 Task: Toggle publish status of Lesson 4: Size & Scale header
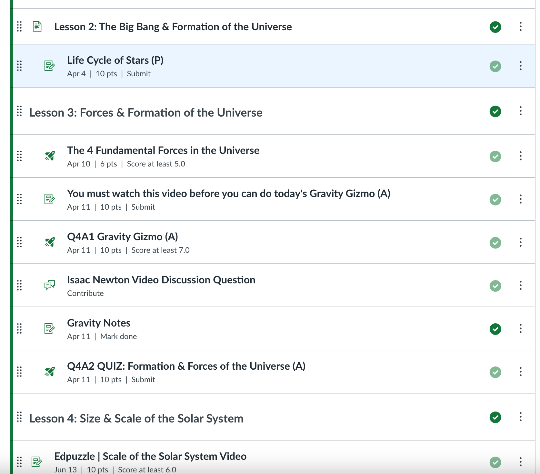pyautogui.click(x=495, y=417)
